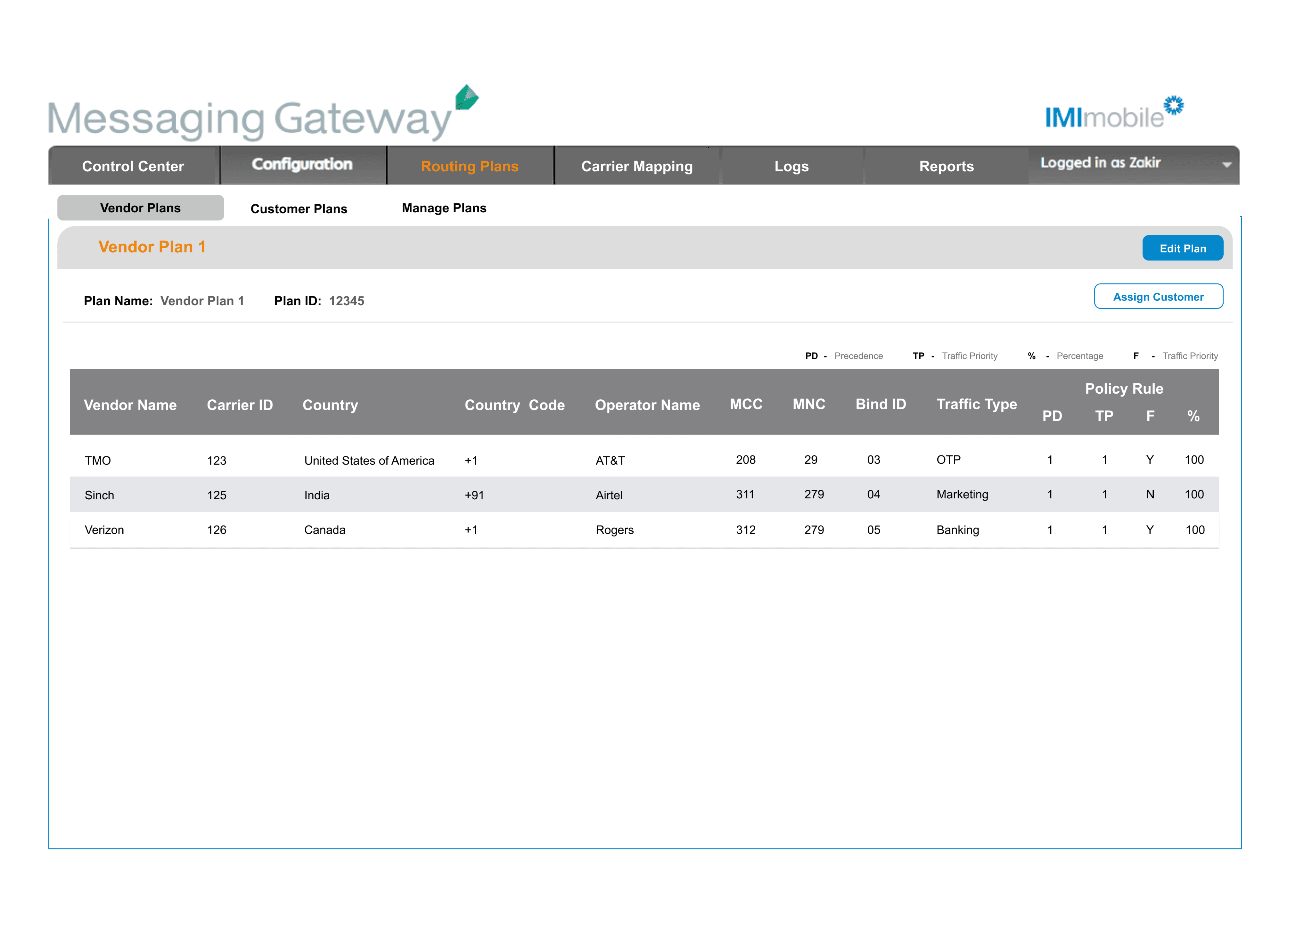The image size is (1312, 933).
Task: Click the United States of America cell
Action: [x=369, y=461]
